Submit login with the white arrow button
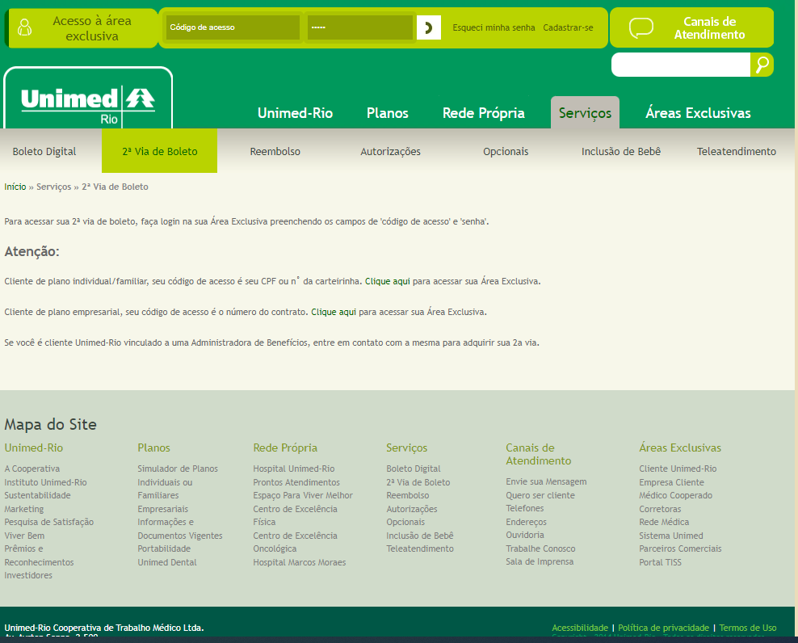 tap(429, 27)
